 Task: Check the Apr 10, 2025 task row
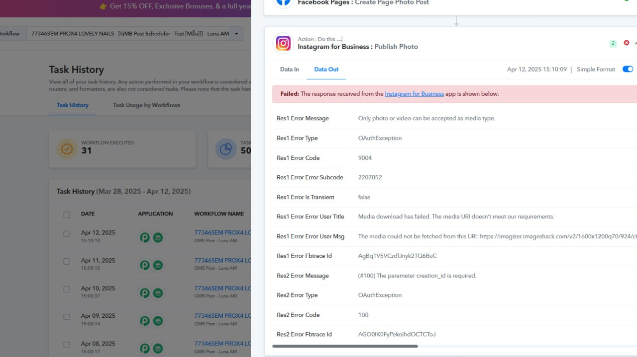[67, 289]
